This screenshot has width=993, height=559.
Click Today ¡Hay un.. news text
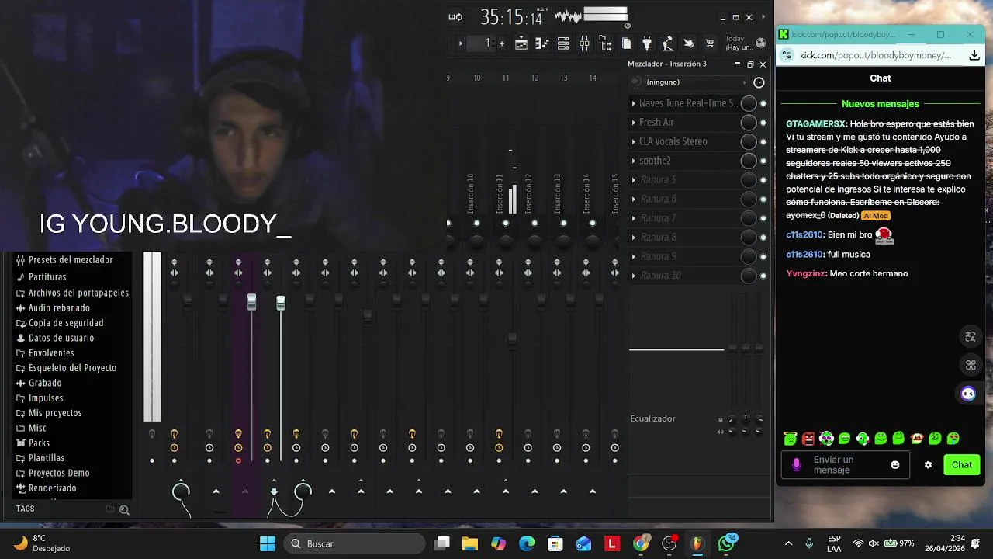click(739, 43)
